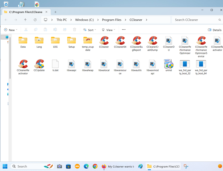
Task: Go up one folder level
Action: point(26,20)
